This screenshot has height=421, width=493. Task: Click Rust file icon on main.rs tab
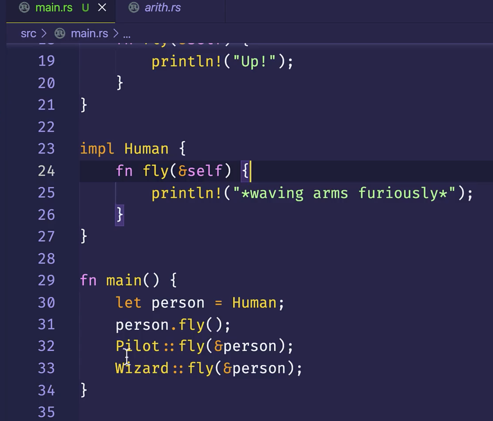pos(24,8)
